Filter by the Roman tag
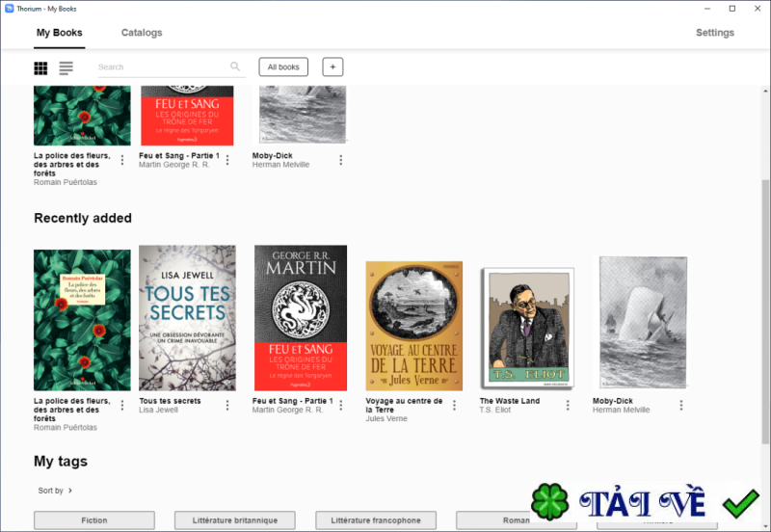Screen dimensions: 771x532 click(x=517, y=520)
